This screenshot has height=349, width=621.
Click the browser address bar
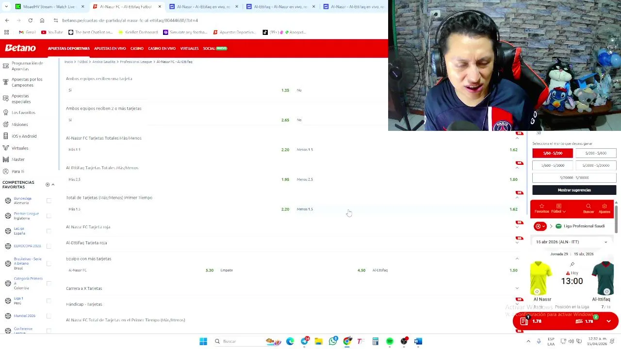pyautogui.click(x=213, y=20)
